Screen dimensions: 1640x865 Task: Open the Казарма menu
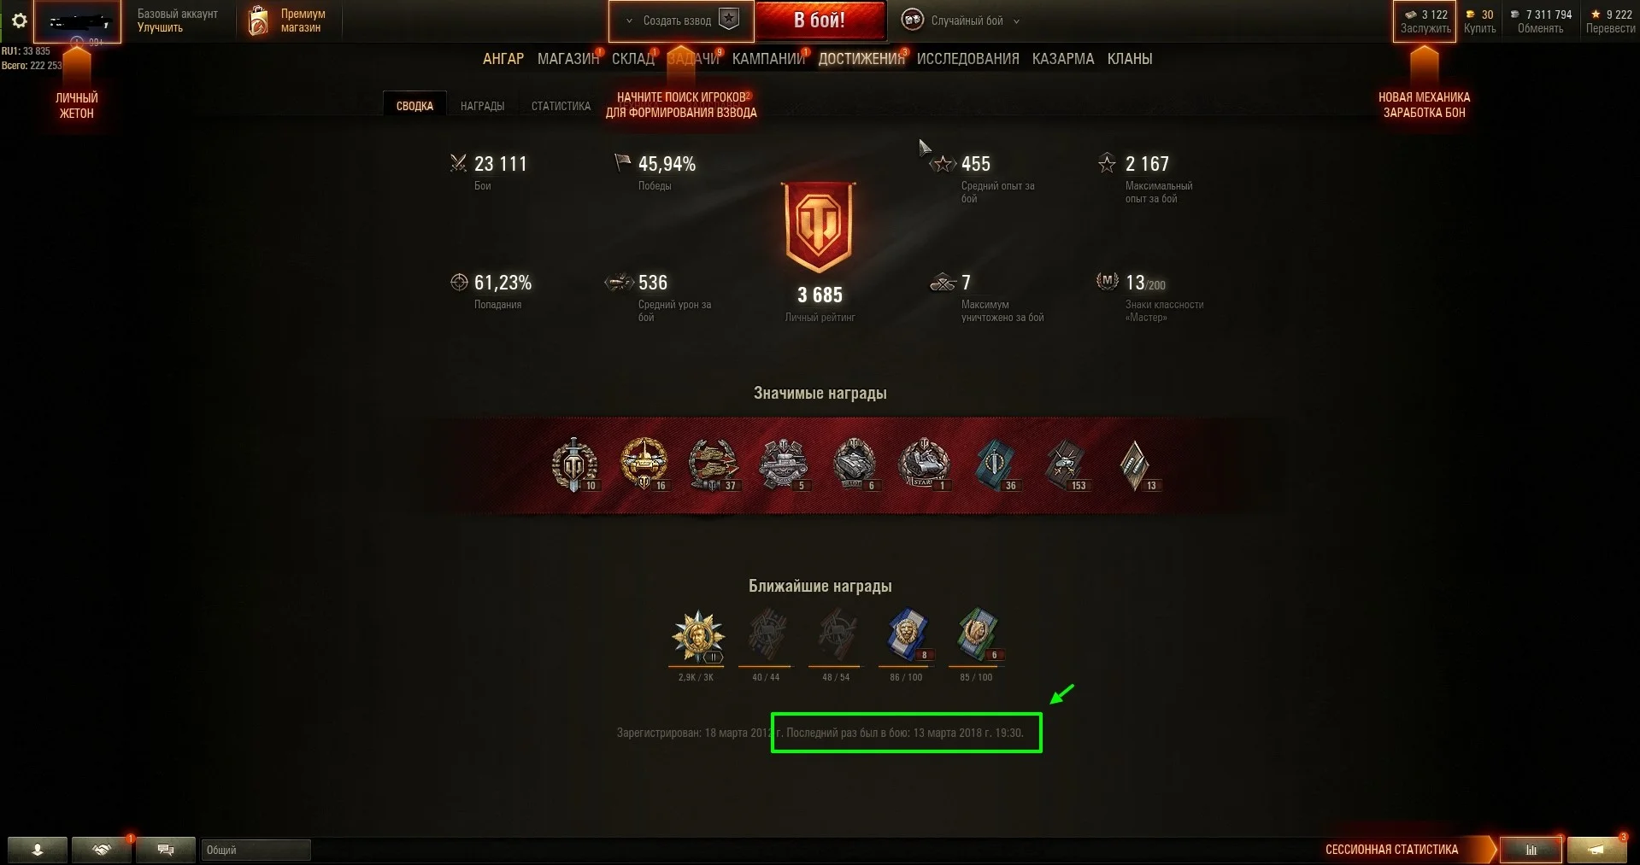click(1062, 59)
